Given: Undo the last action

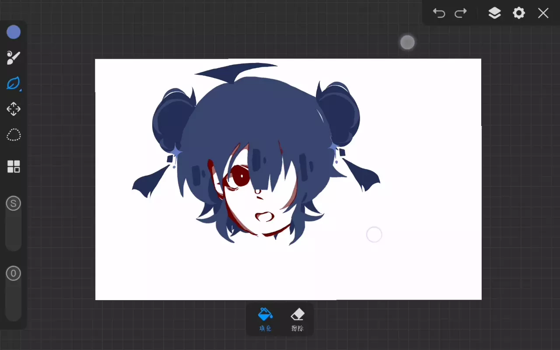Looking at the screenshot, I should coord(439,13).
